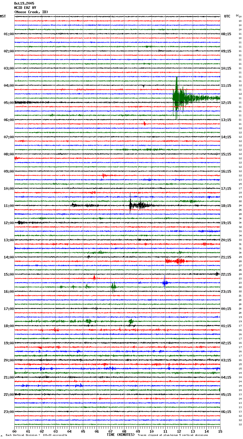Screen dimensions: 243x439
Task: Click the 15:15 UTC time label
Action: 226,154
